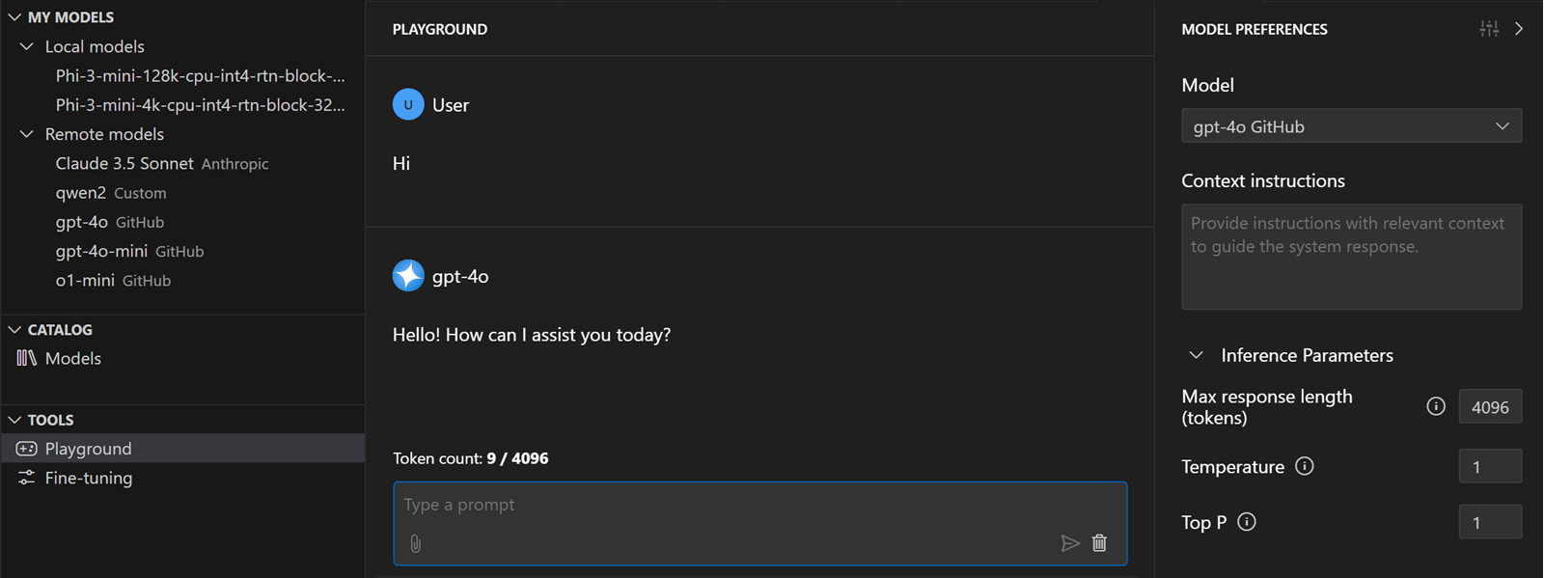1544x578 pixels.
Task: Collapse the Local models tree node
Action: point(27,46)
